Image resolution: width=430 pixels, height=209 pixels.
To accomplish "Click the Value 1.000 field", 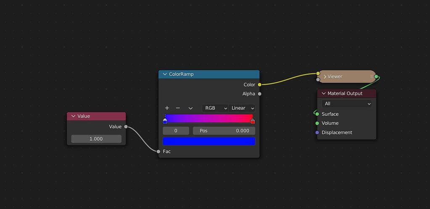I will pyautogui.click(x=96, y=139).
